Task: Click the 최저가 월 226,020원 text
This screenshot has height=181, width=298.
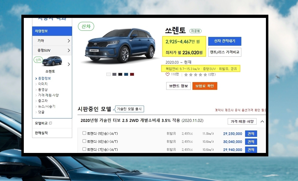Action: pos(184,52)
